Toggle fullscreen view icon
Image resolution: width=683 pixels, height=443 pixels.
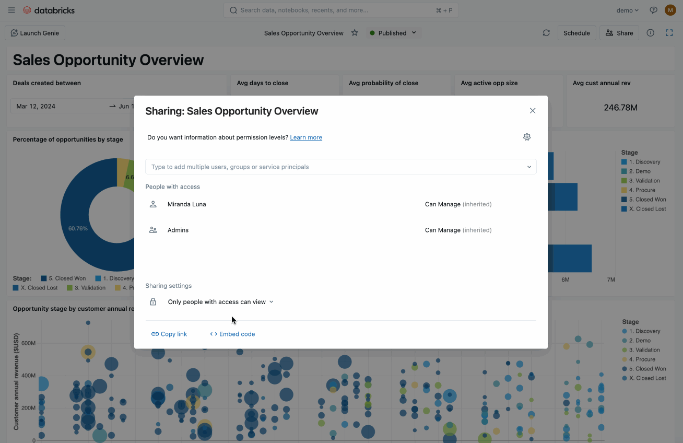(669, 33)
